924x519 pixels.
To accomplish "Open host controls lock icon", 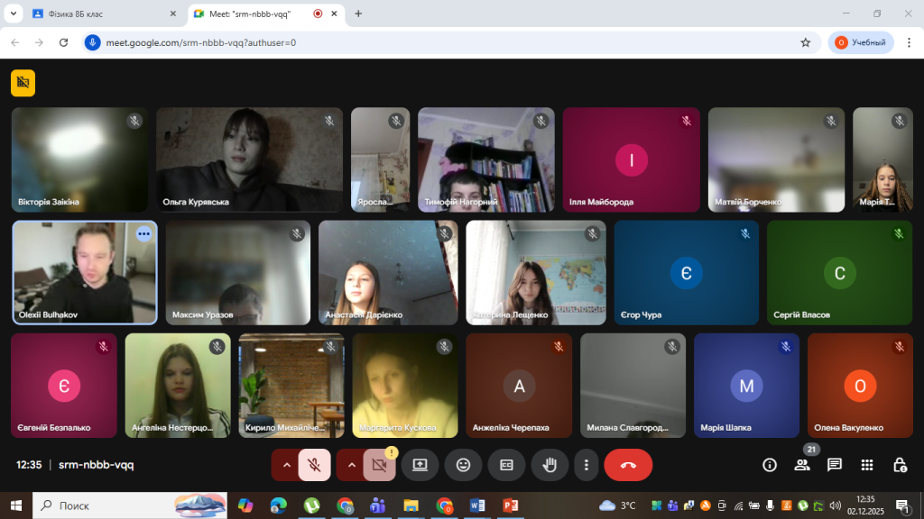I will coord(900,465).
